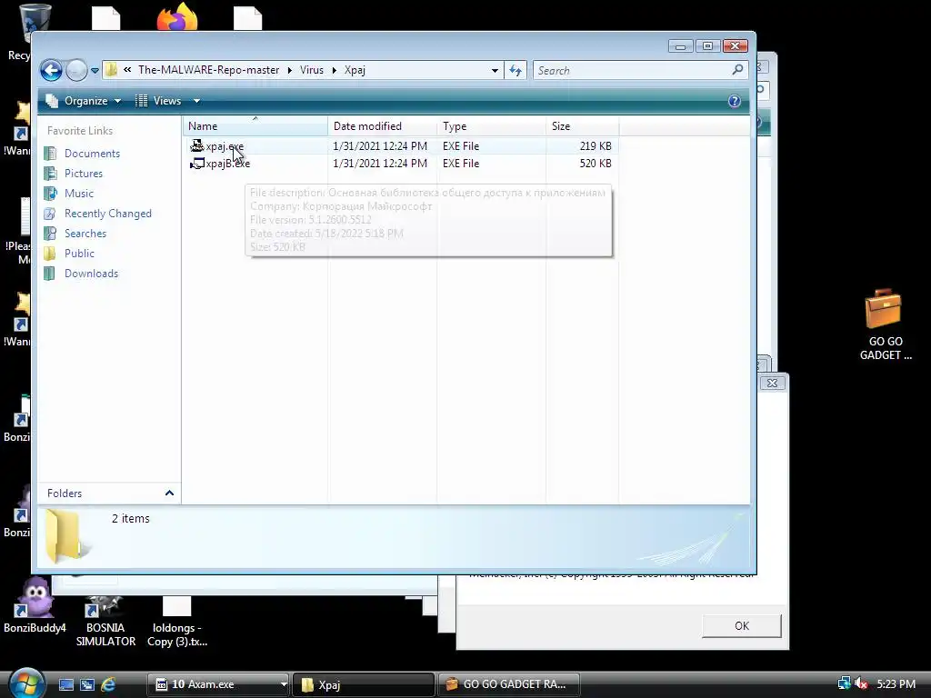Click the 520 KB size cell
The height and width of the screenshot is (698, 931).
click(595, 164)
